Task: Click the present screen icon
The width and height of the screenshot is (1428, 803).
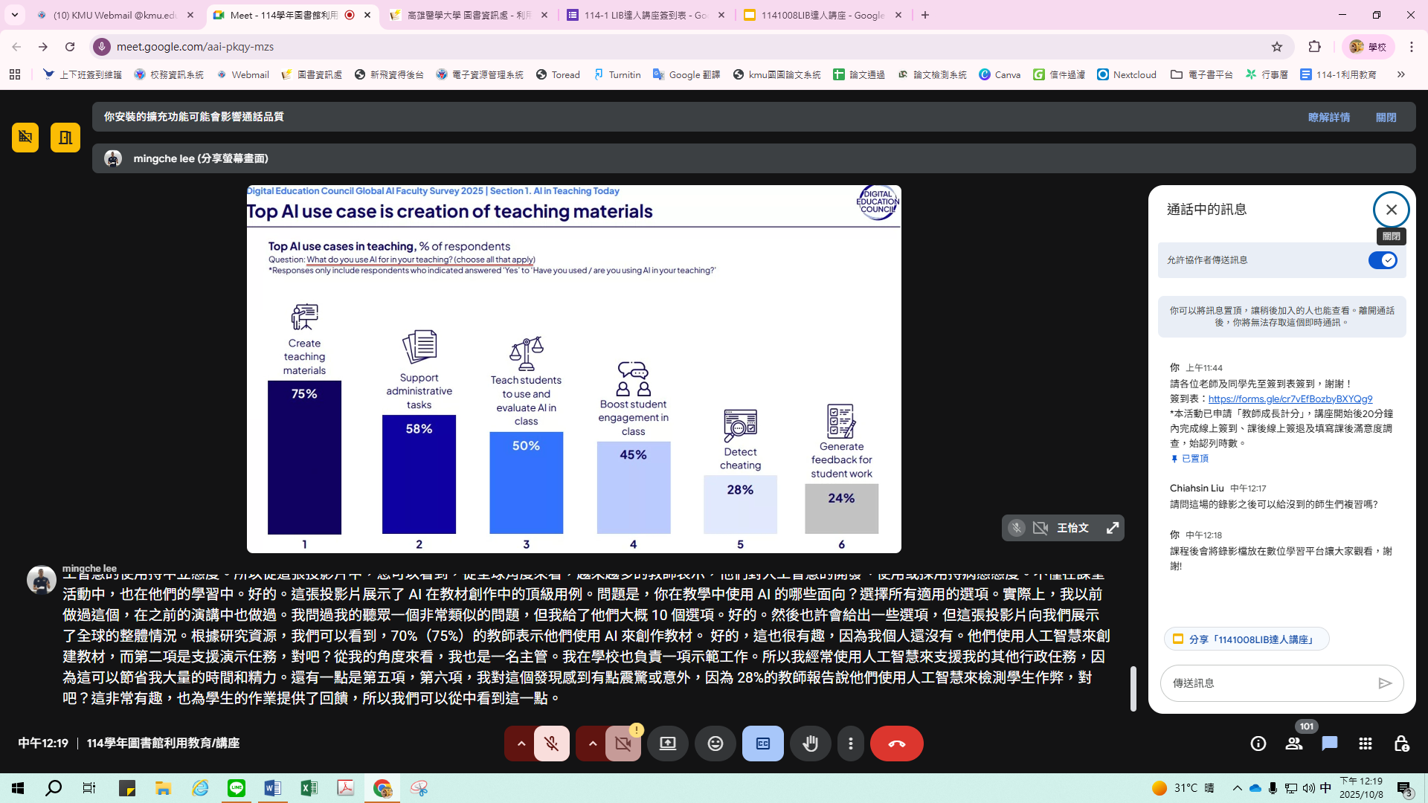Action: click(x=667, y=744)
